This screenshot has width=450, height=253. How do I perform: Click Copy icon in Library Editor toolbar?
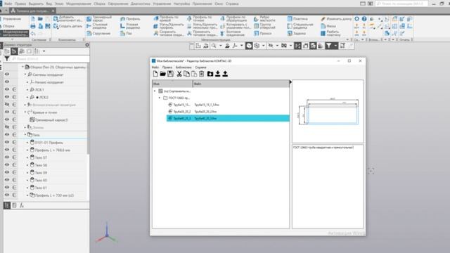pyautogui.click(x=186, y=74)
